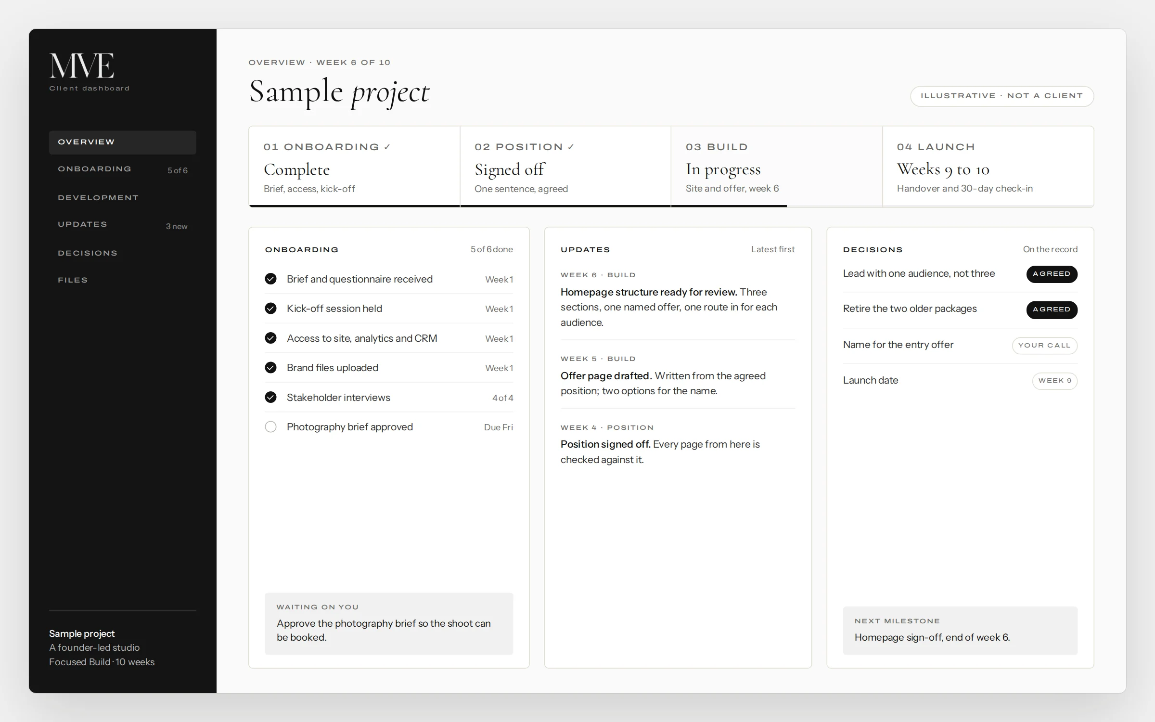1155x722 pixels.
Task: Click the On the record label
Action: (1050, 249)
